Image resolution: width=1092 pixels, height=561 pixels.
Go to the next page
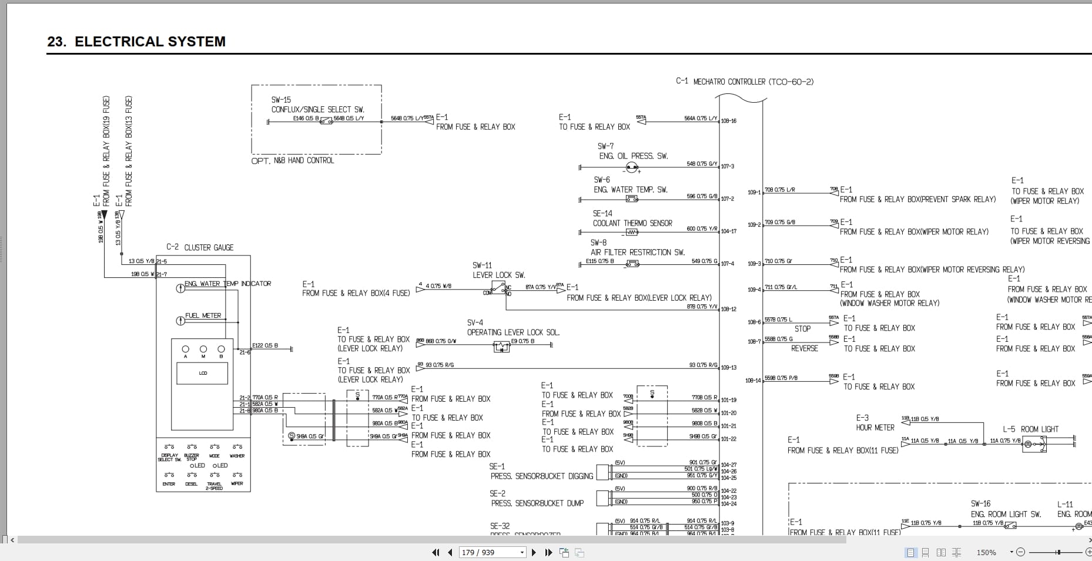pos(534,552)
